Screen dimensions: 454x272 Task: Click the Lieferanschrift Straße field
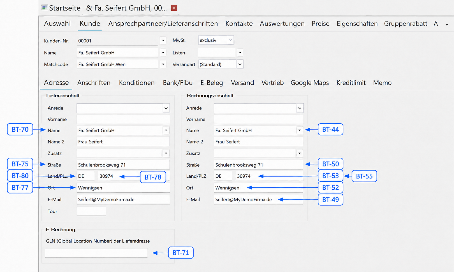pos(123,165)
